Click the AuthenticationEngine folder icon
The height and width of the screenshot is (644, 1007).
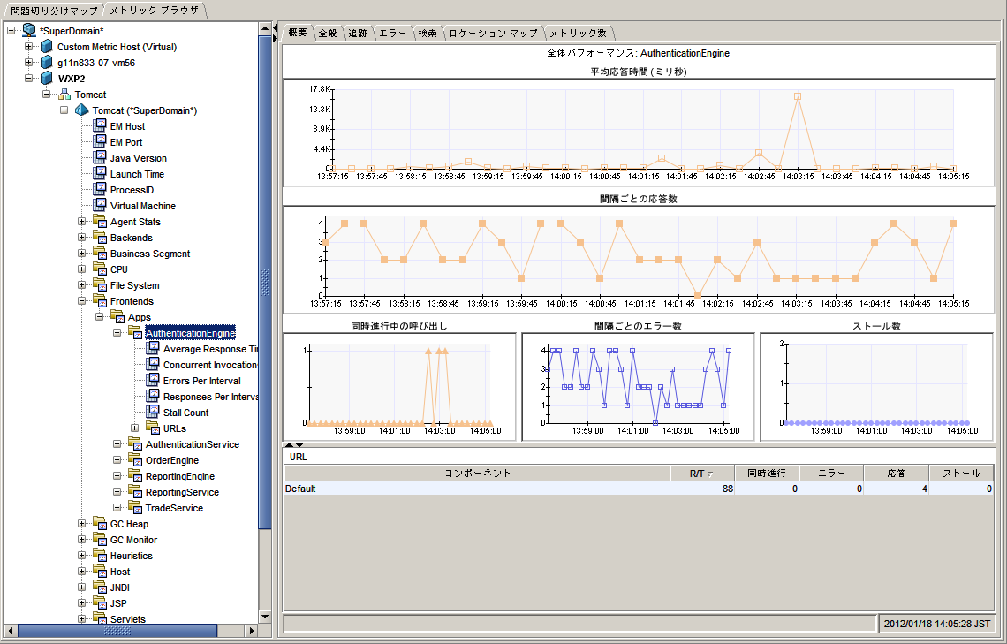pyautogui.click(x=135, y=333)
